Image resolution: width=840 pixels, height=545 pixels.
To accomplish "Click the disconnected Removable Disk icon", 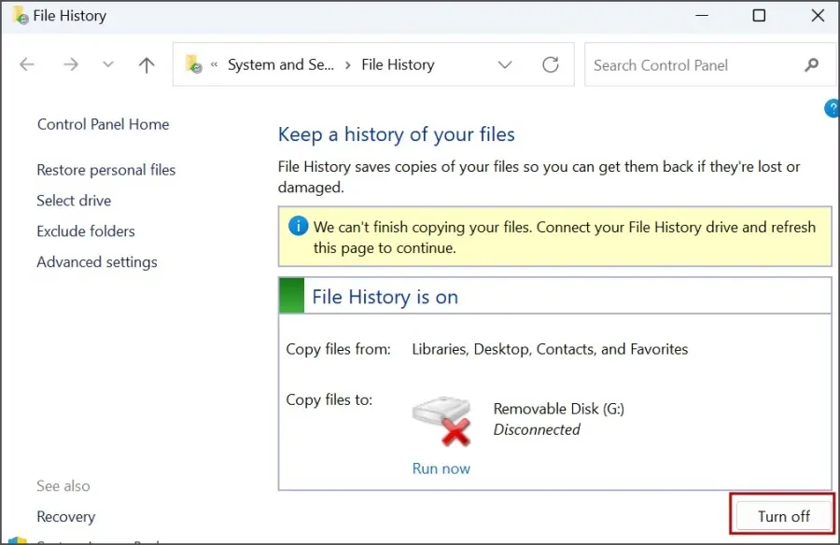I will point(441,419).
